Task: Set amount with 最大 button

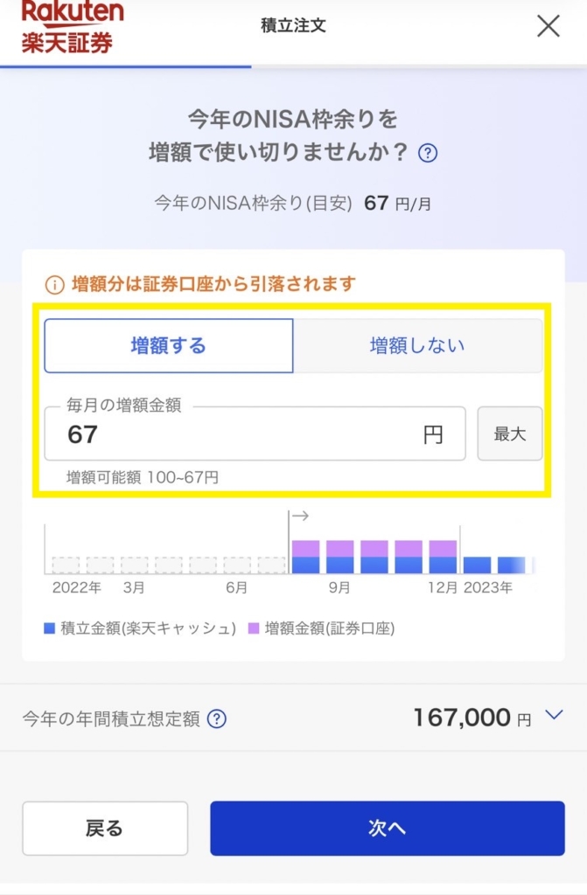Action: coord(510,434)
